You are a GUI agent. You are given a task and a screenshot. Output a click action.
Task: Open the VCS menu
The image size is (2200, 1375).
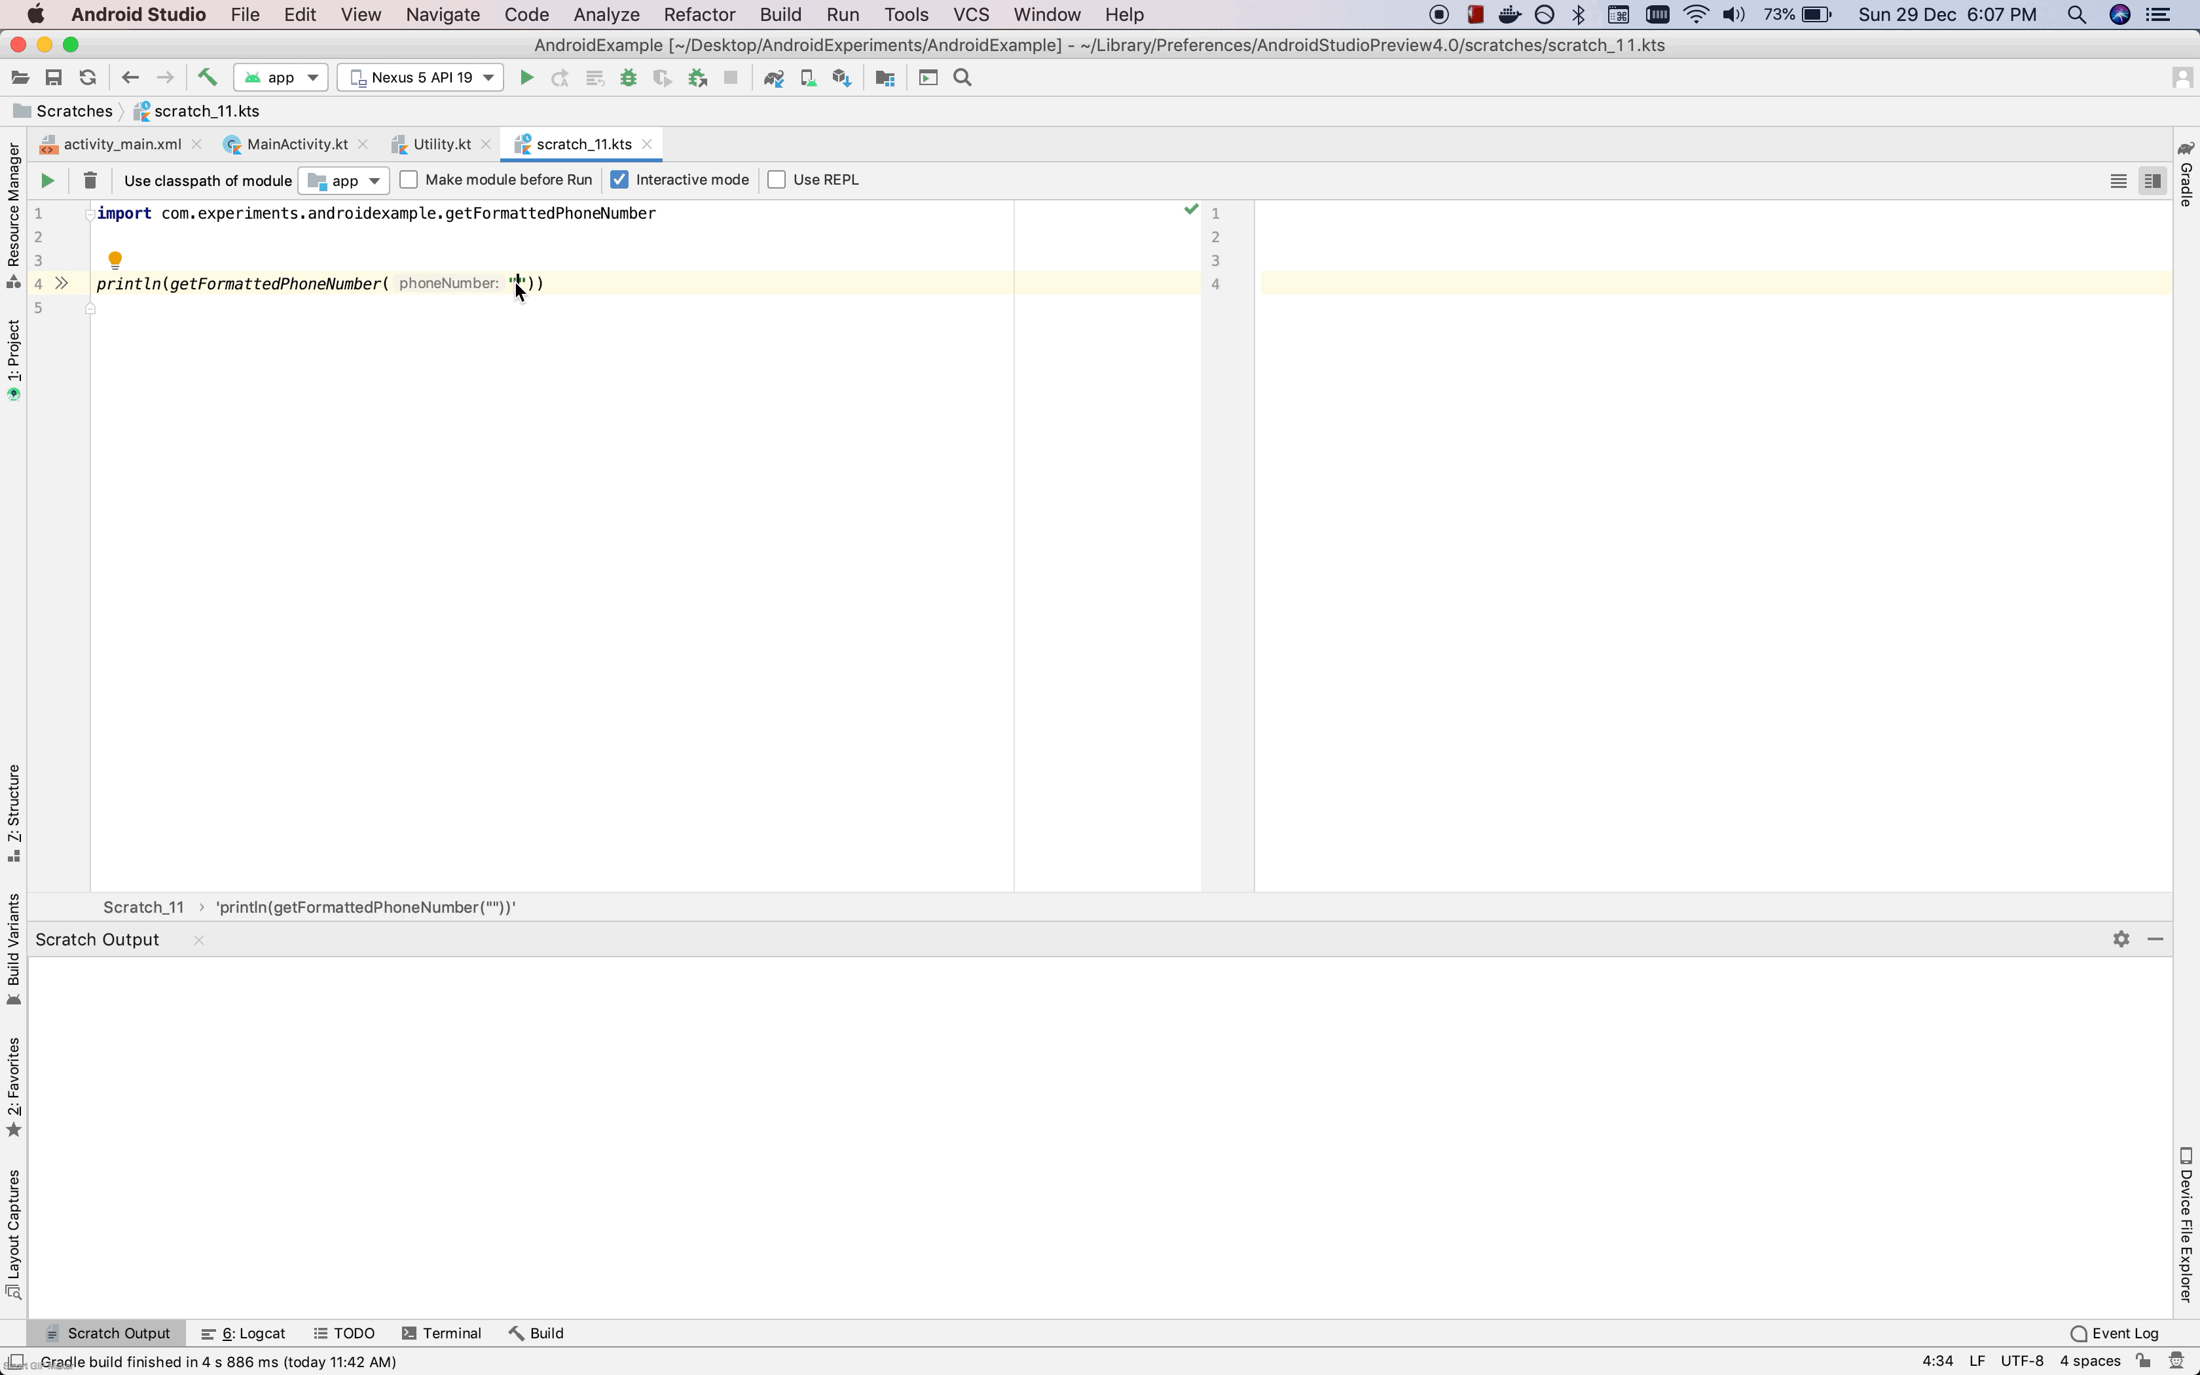point(971,14)
